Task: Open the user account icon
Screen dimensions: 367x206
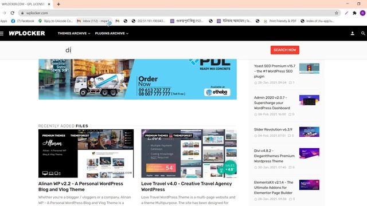Action: tap(352, 33)
